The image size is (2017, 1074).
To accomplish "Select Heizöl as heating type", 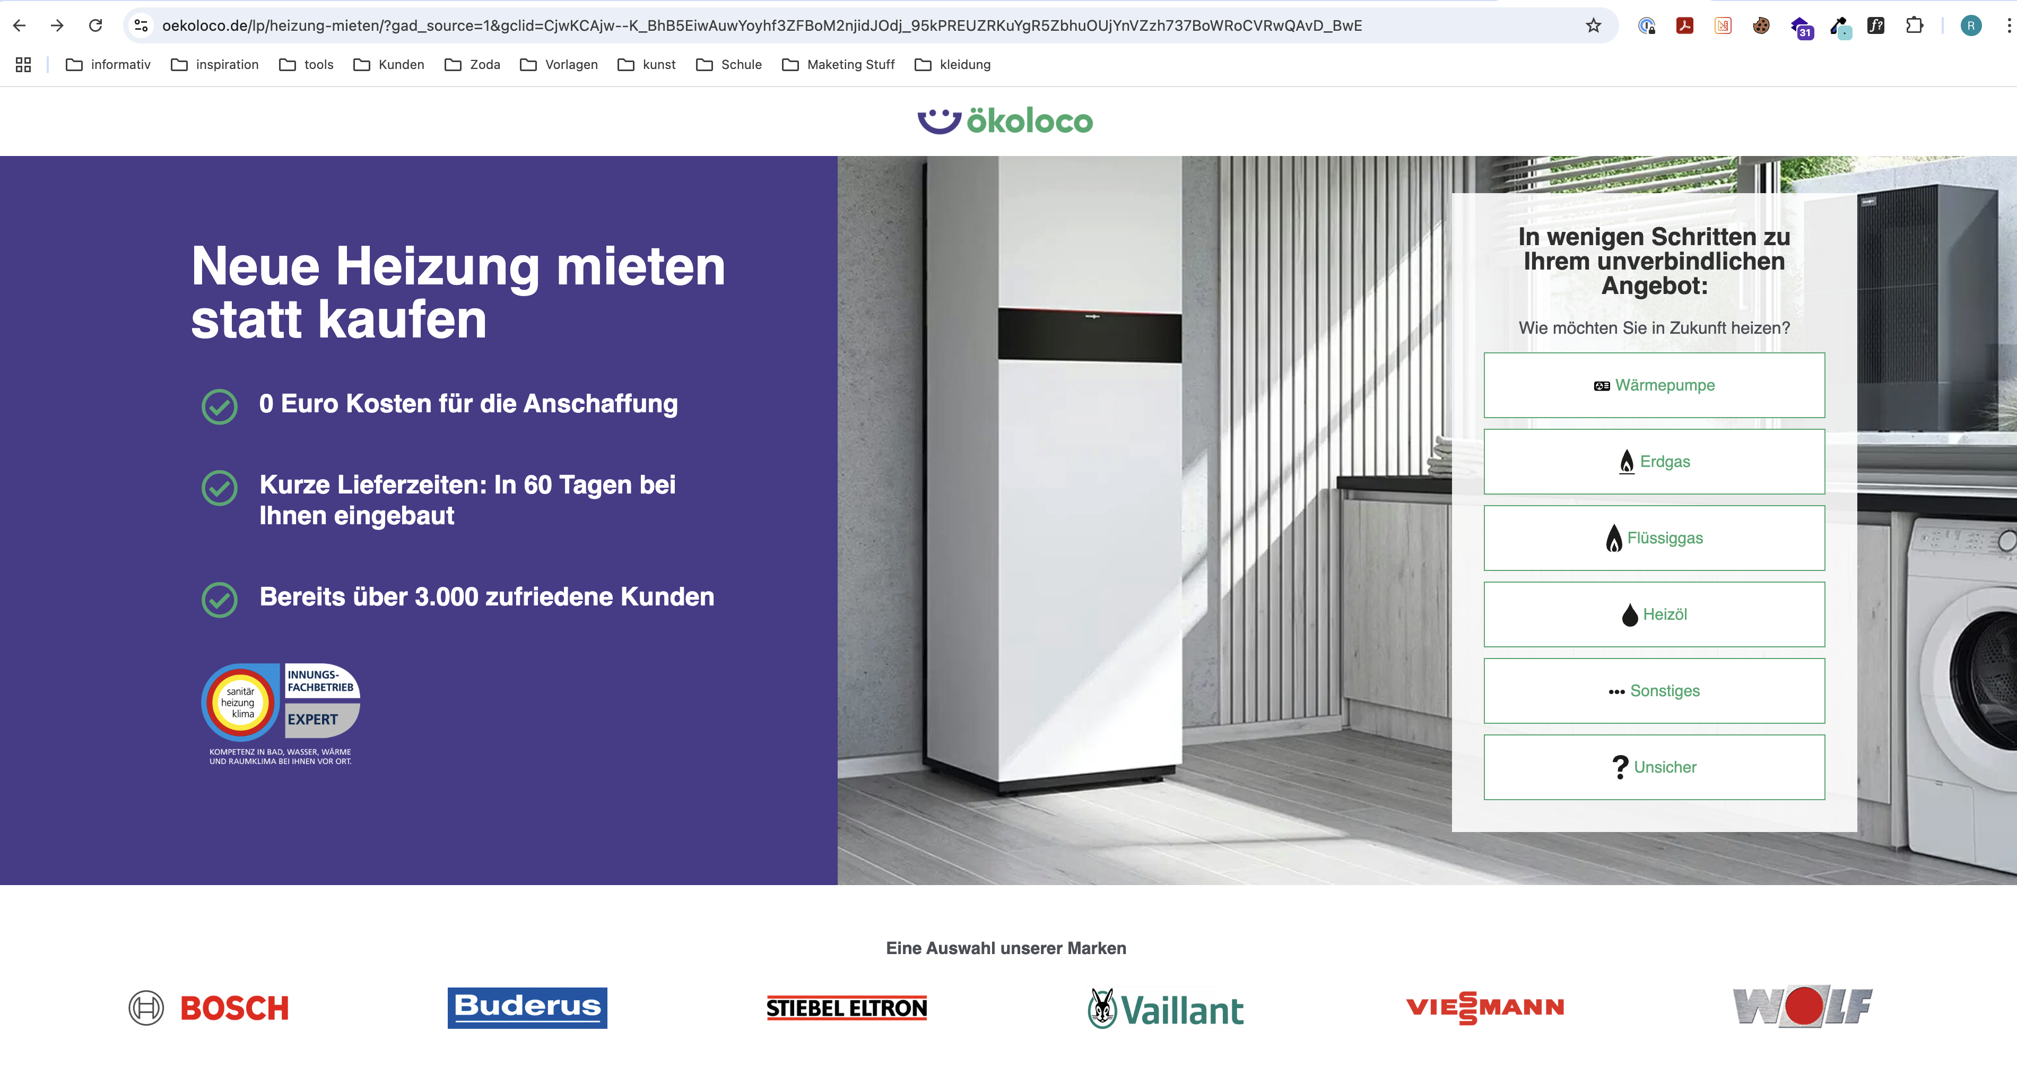I will click(1654, 614).
